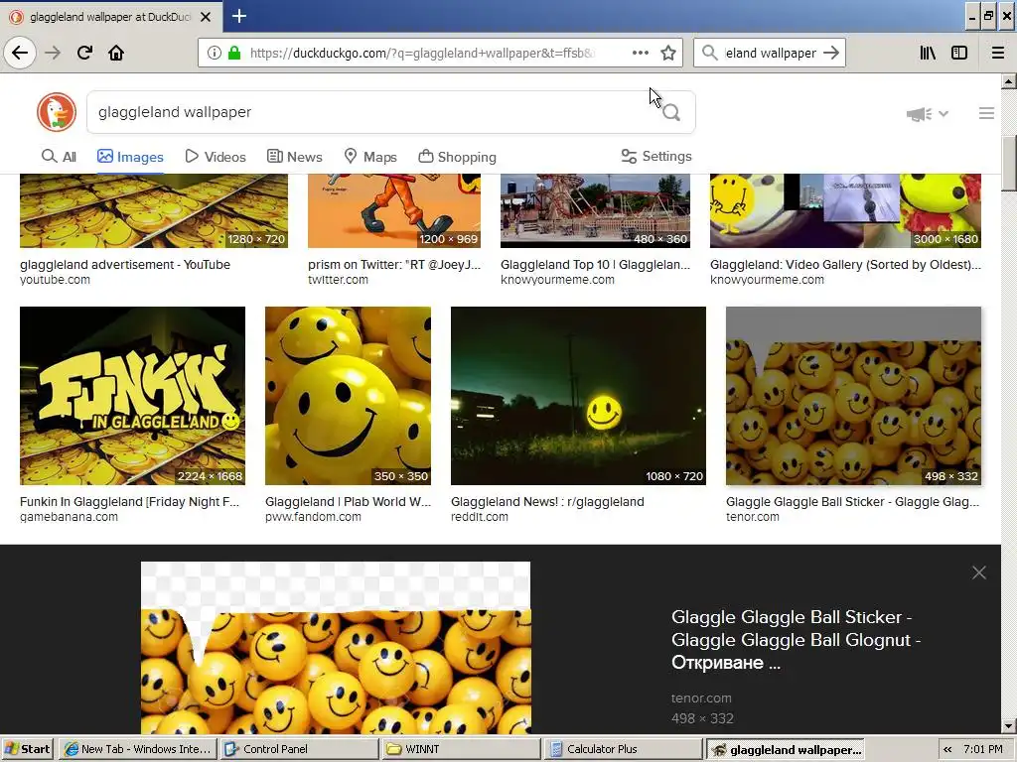Click the prism on Twitter result title
This screenshot has height=762, width=1017.
pyautogui.click(x=394, y=264)
